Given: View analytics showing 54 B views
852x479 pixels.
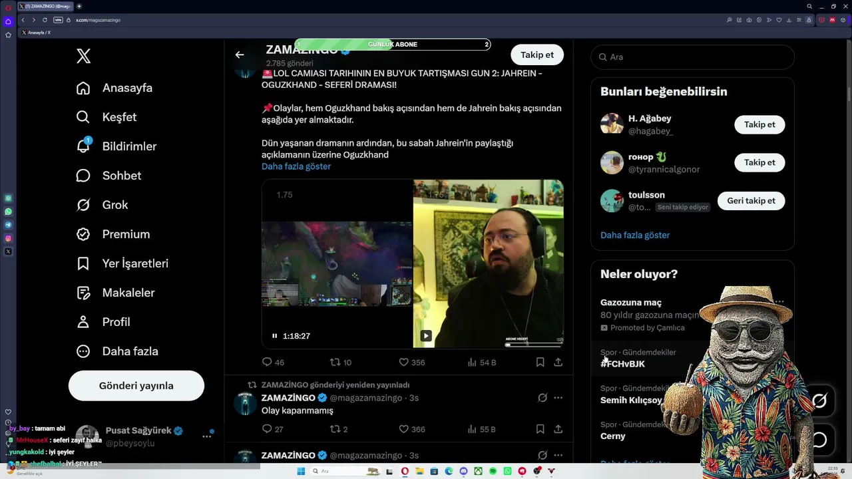Looking at the screenshot, I should 481,363.
